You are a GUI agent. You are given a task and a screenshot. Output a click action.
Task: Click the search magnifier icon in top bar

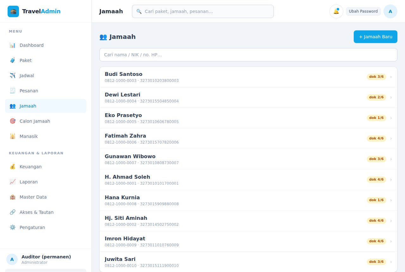(139, 11)
